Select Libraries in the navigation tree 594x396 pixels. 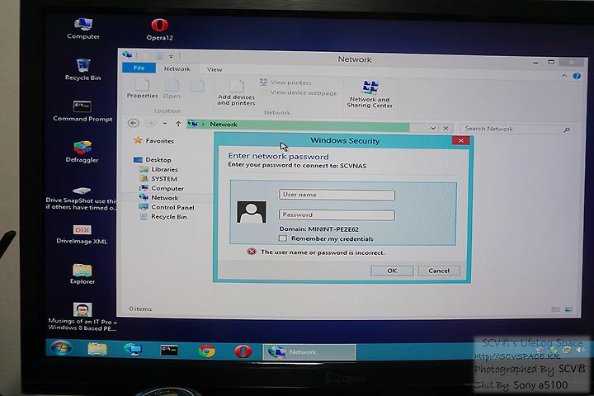158,169
